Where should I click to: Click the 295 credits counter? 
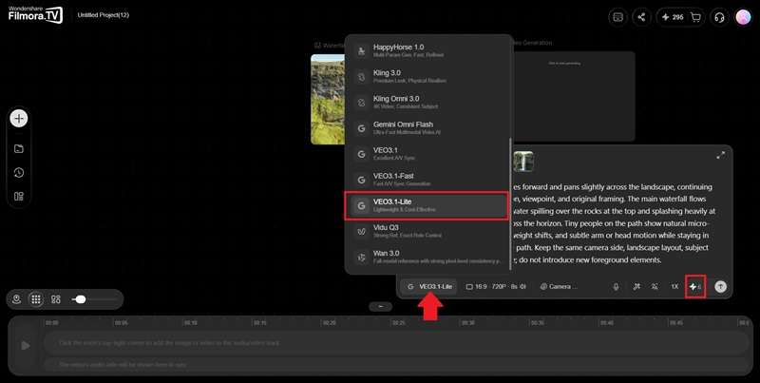(x=673, y=17)
